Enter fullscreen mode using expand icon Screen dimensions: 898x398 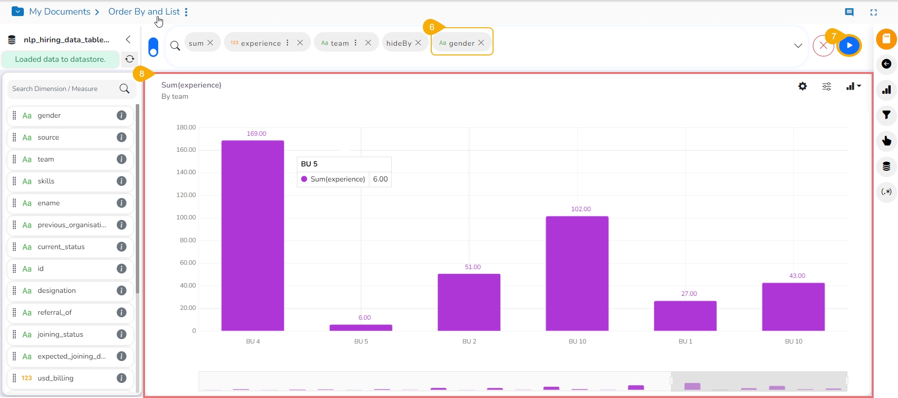tap(874, 13)
